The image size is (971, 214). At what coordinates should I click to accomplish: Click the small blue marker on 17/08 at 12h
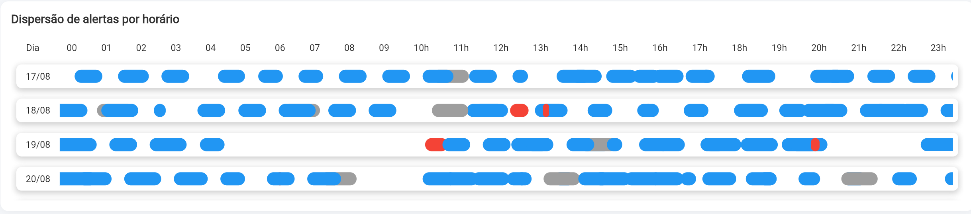[520, 76]
